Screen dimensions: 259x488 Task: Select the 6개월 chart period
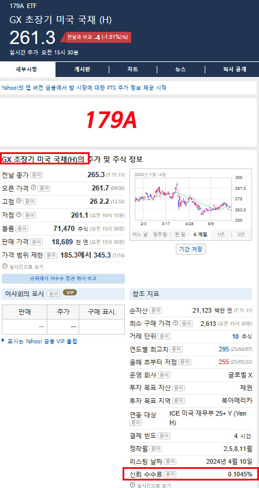click(x=201, y=234)
